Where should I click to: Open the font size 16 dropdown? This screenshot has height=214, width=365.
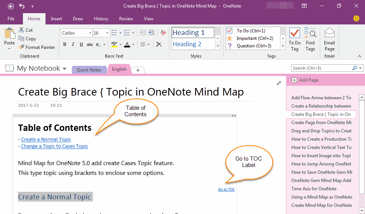(107, 33)
